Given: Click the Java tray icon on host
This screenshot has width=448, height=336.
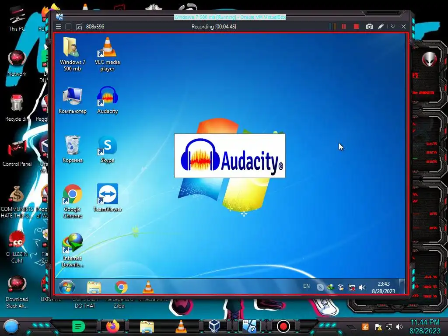Looking at the screenshot, I should 365,326.
